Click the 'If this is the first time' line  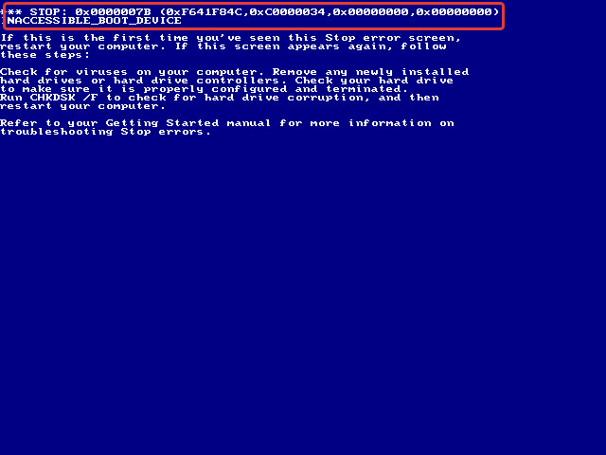pos(231,38)
